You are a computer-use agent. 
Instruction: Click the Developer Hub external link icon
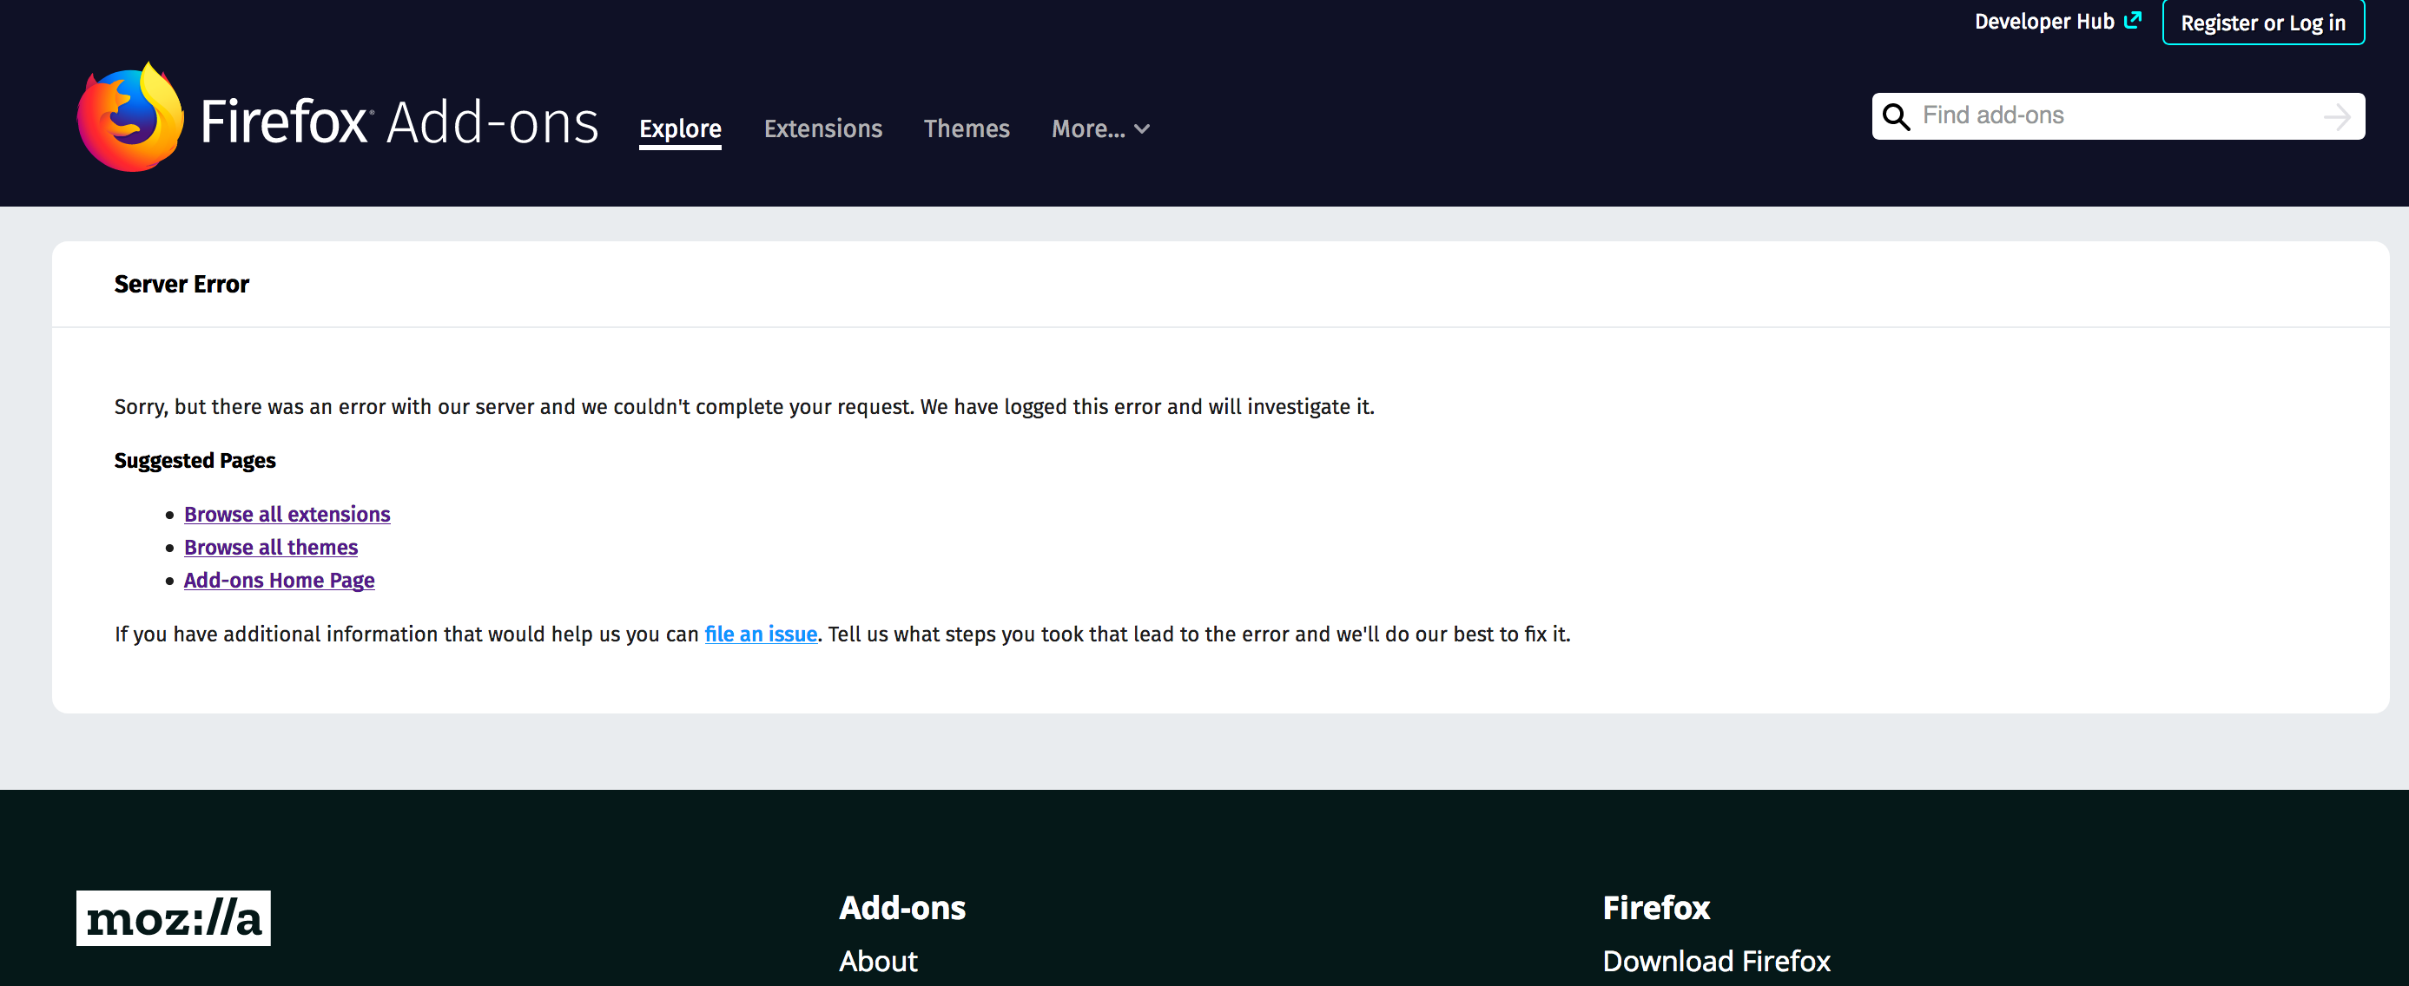(x=2132, y=21)
